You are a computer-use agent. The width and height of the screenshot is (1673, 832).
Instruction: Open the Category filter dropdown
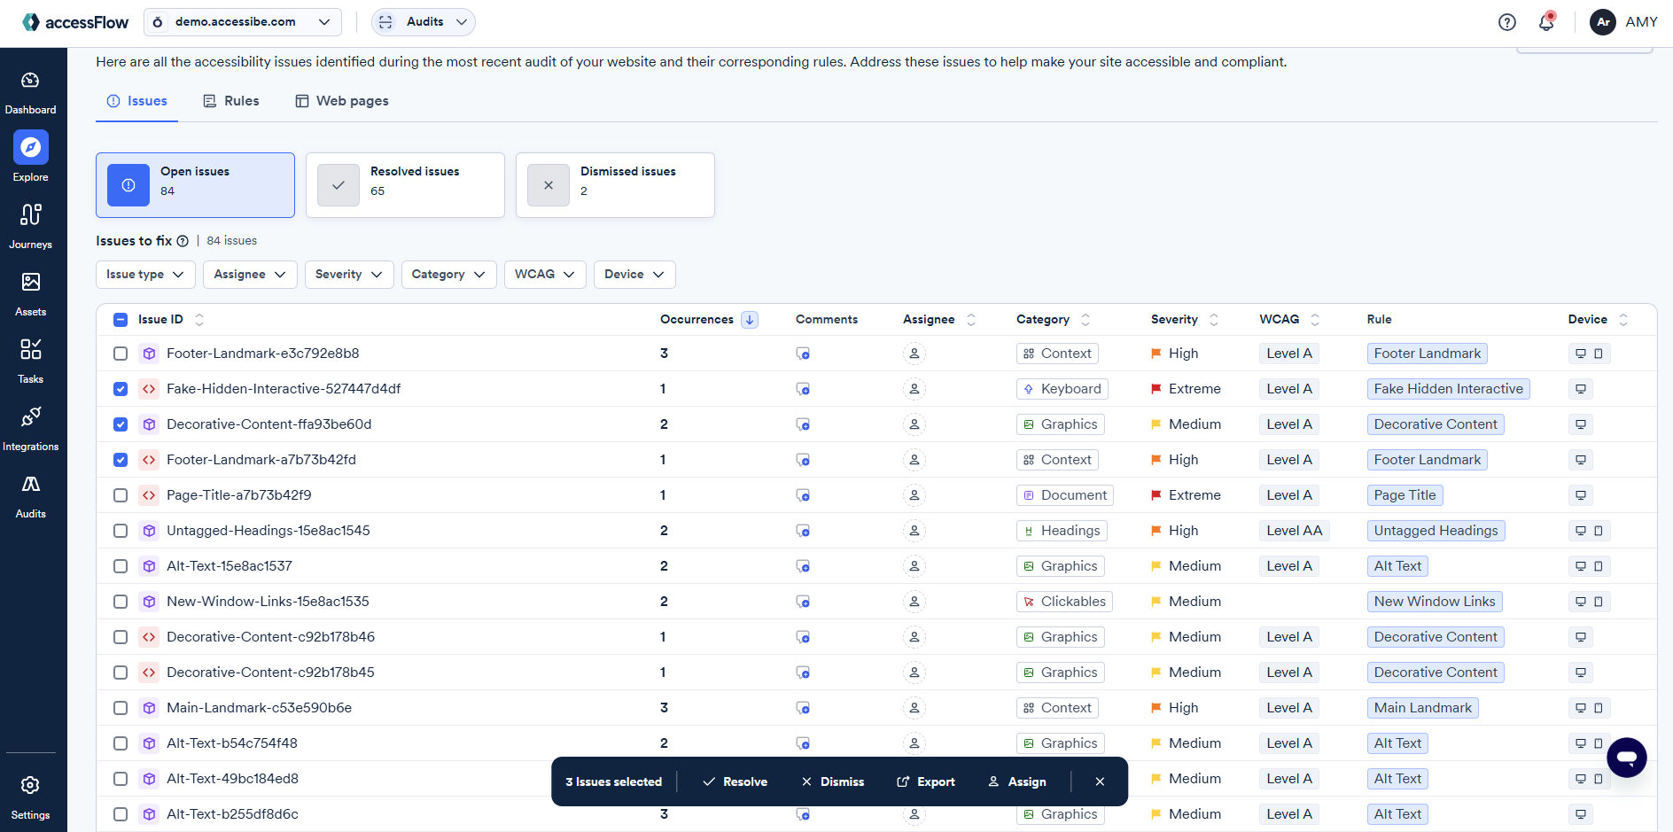[x=448, y=275]
